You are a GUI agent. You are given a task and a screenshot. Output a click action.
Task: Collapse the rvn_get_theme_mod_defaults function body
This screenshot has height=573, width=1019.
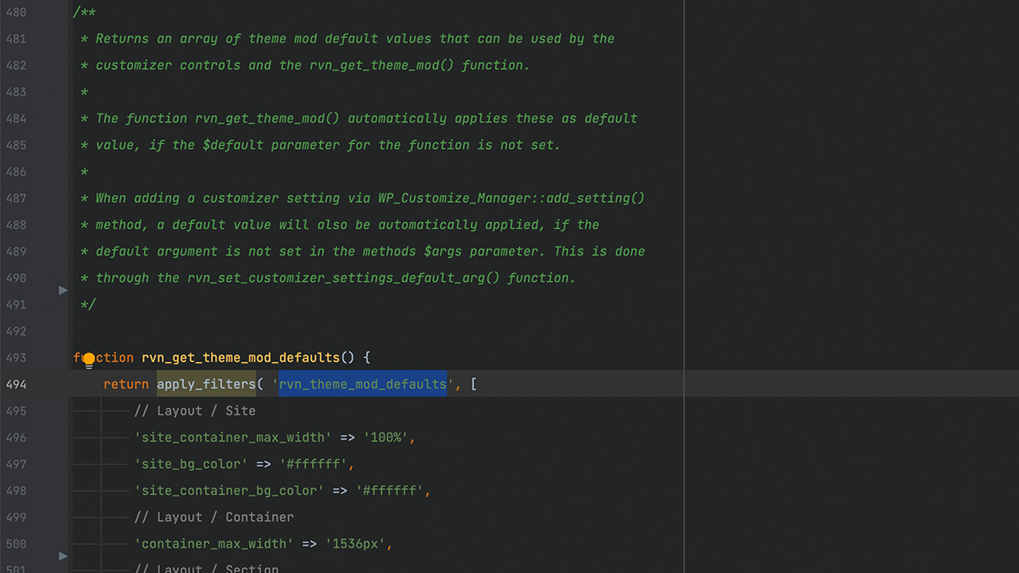(x=63, y=358)
